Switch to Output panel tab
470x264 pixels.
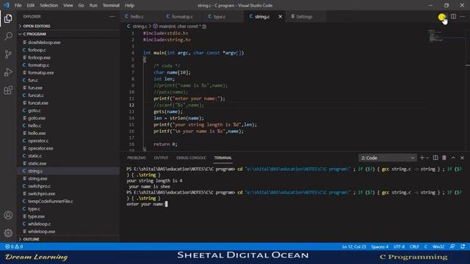[161, 158]
